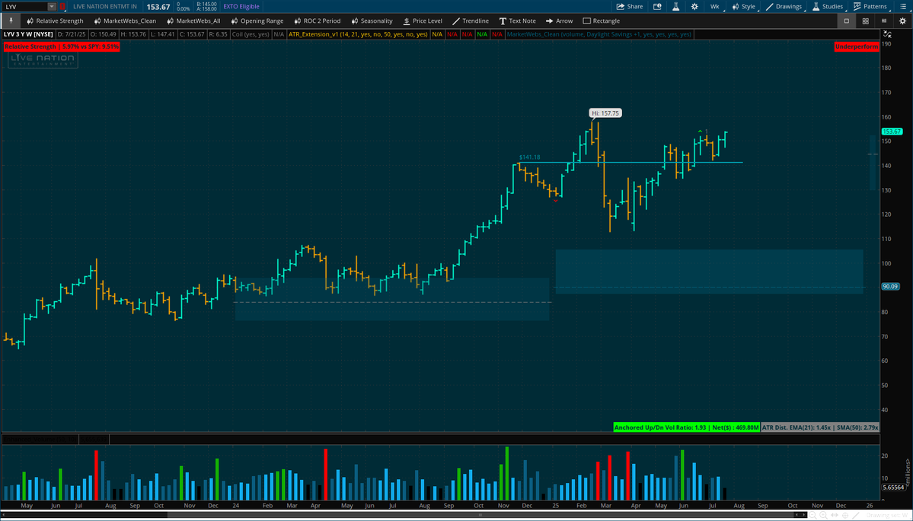Click the alert/order entry icon next to Share
This screenshot has width=913, height=521.
pos(657,6)
